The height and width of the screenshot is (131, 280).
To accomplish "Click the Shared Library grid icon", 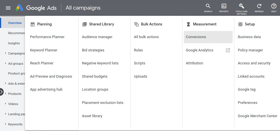I will (84, 24).
